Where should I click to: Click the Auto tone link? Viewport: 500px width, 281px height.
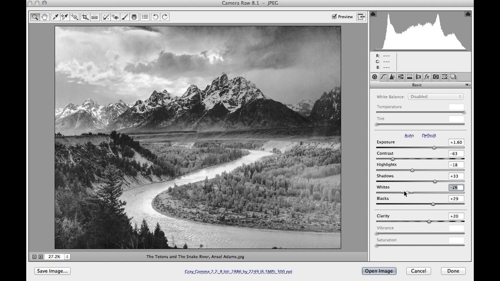pyautogui.click(x=409, y=135)
